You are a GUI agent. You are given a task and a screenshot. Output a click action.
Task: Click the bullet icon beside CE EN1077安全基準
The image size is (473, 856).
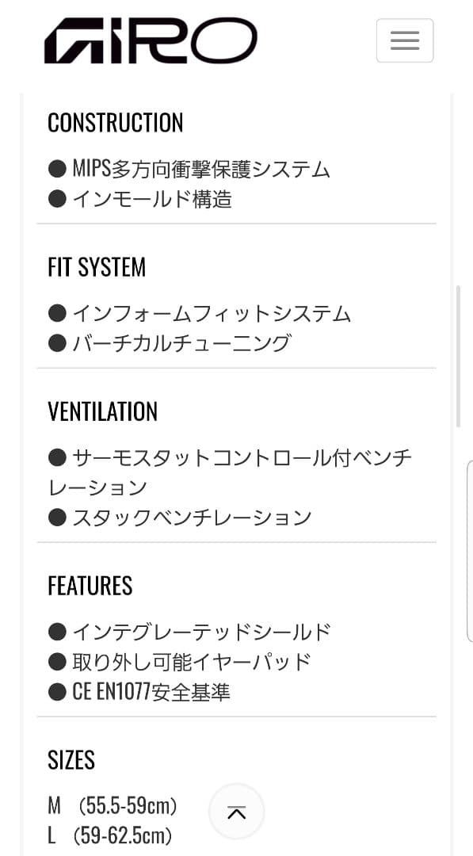tap(57, 690)
